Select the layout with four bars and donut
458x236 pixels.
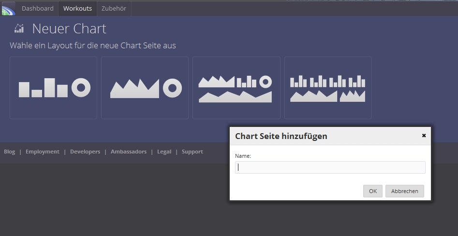[54, 88]
